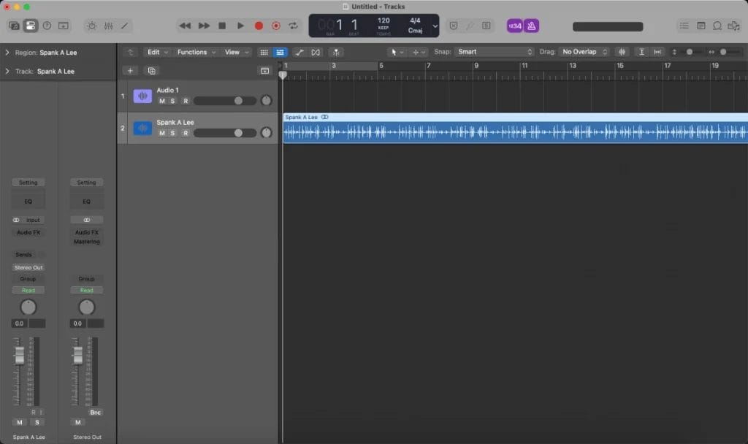
Task: Open the Mixer from the control bar
Action: 107,25
